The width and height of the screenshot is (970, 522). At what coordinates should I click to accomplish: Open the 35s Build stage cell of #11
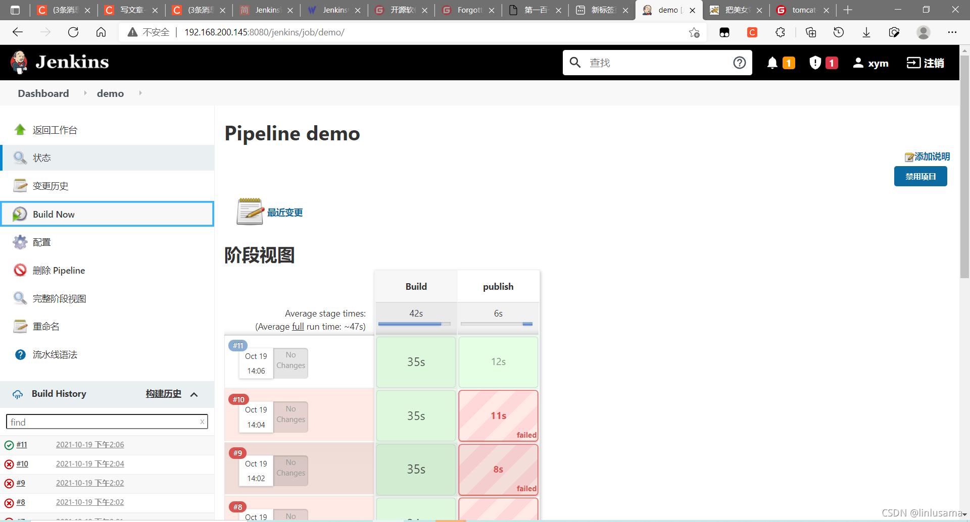pos(416,362)
